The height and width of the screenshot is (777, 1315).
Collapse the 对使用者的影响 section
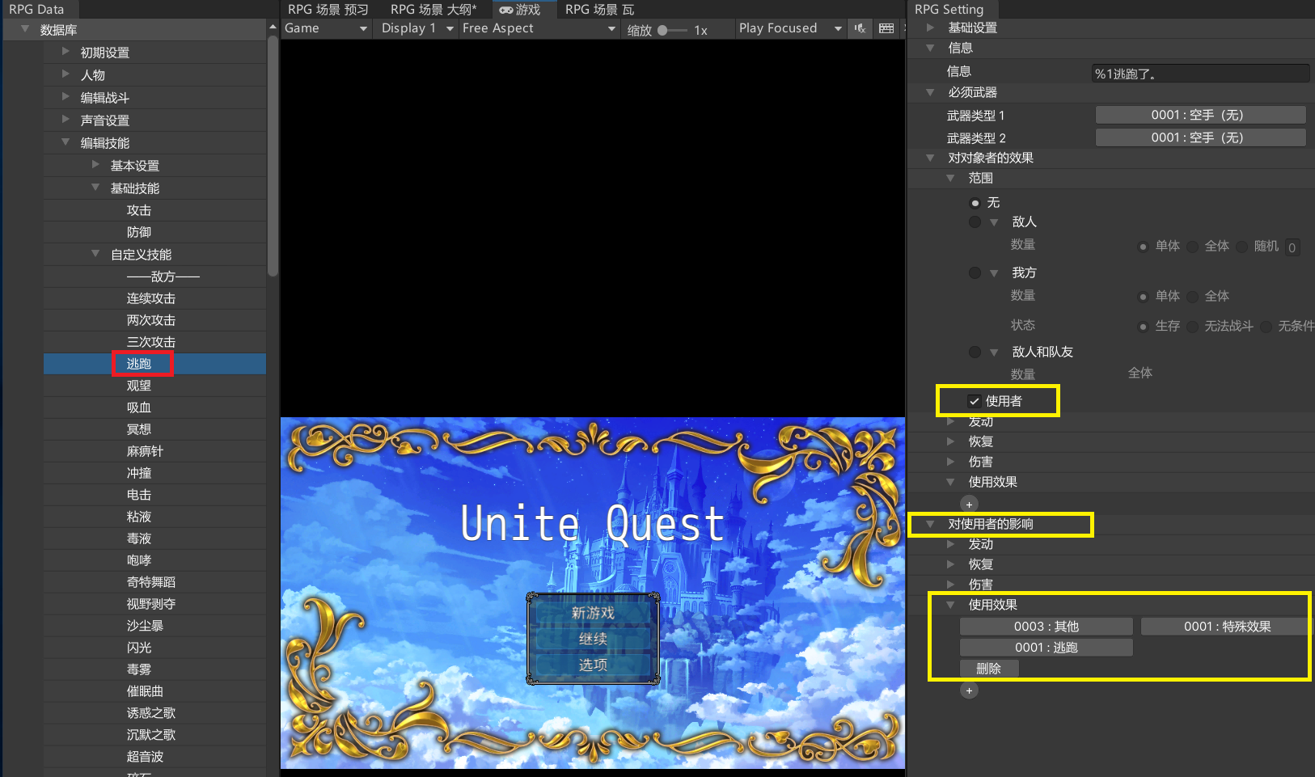point(930,524)
